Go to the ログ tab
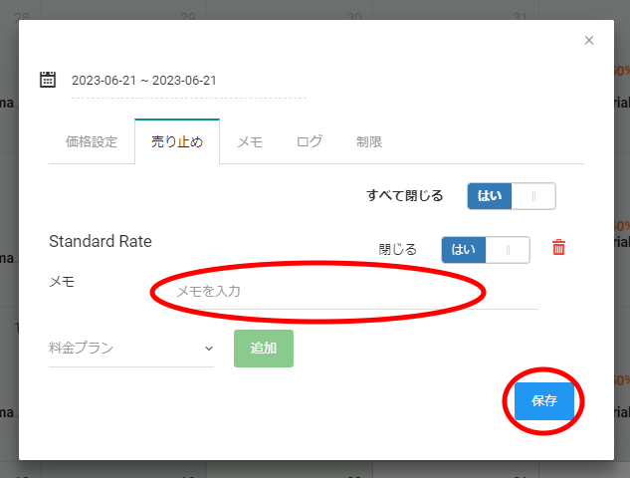Image resolution: width=630 pixels, height=478 pixels. coord(310,142)
